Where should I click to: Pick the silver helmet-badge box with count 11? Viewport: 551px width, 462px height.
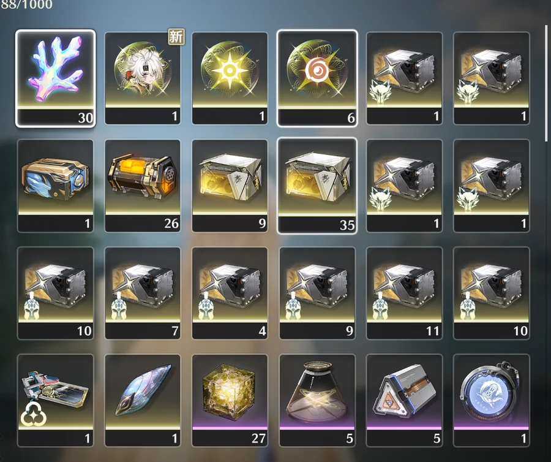point(405,293)
